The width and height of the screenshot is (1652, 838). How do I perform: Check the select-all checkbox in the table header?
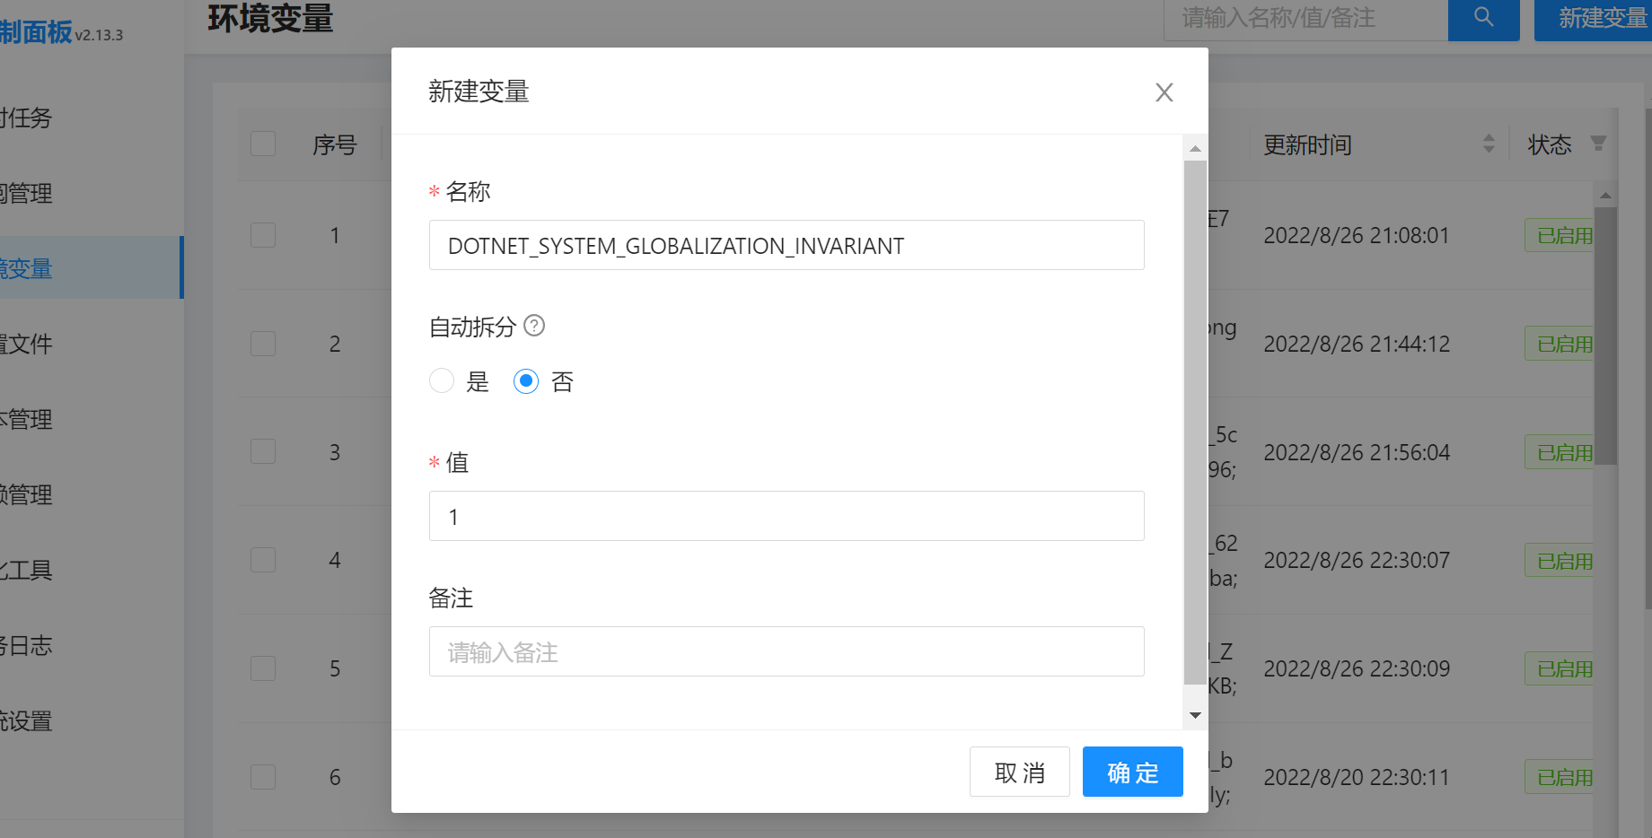pyautogui.click(x=262, y=144)
